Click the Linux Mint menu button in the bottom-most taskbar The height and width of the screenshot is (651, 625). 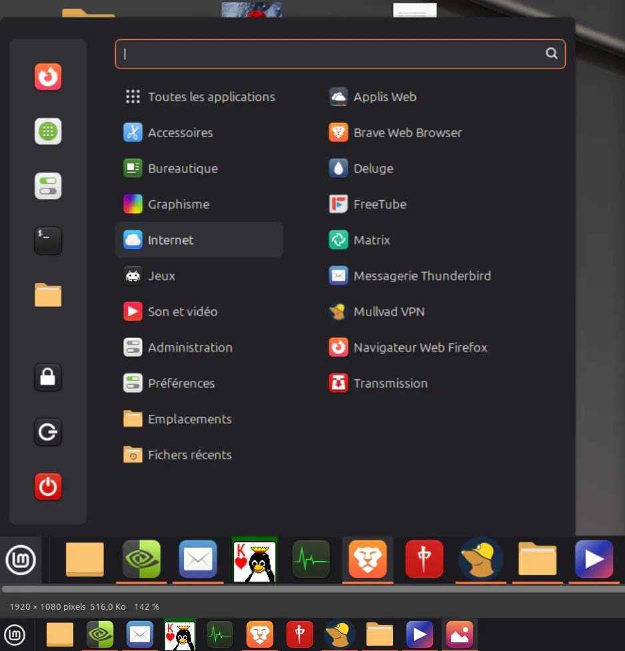15,634
